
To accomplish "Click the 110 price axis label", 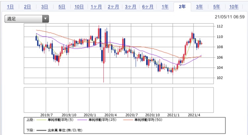I will (x=220, y=37).
